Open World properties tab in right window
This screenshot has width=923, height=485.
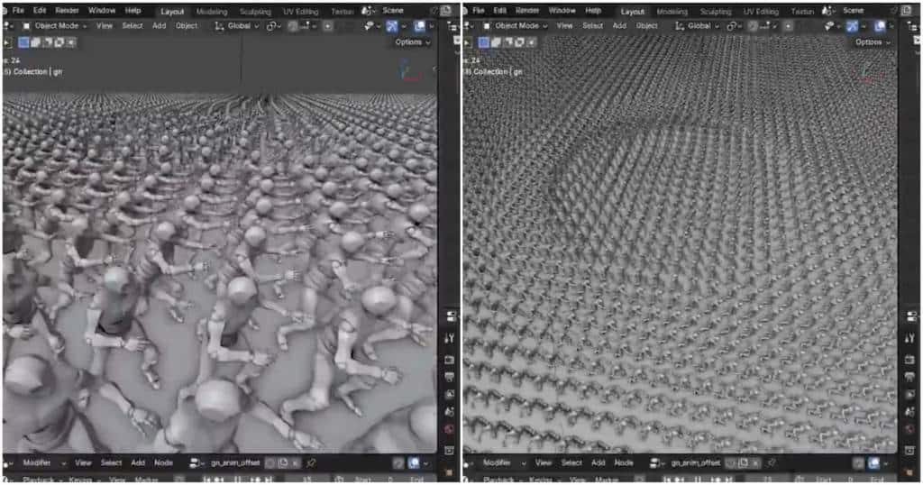[x=910, y=430]
